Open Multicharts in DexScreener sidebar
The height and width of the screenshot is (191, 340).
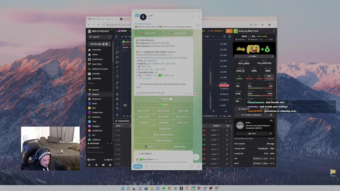[x=97, y=59]
